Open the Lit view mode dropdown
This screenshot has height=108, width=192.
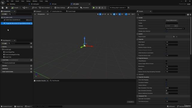[x=48, y=14]
